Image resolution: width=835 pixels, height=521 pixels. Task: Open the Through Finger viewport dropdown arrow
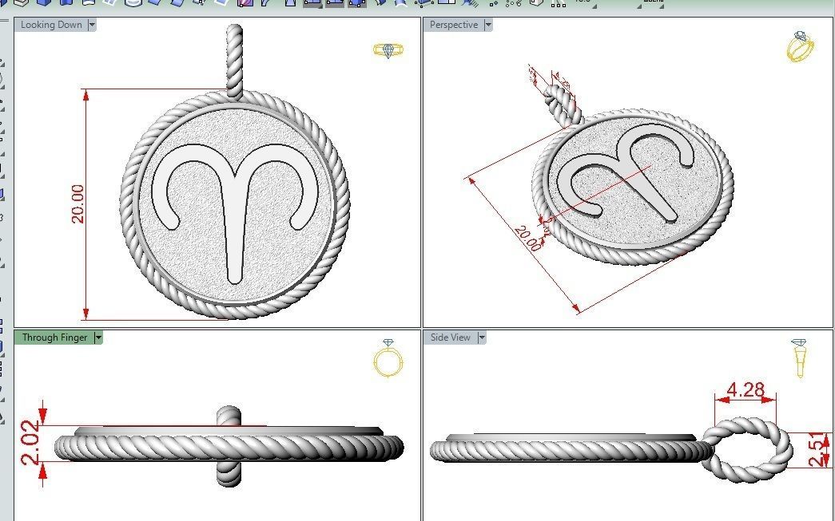[x=98, y=337]
